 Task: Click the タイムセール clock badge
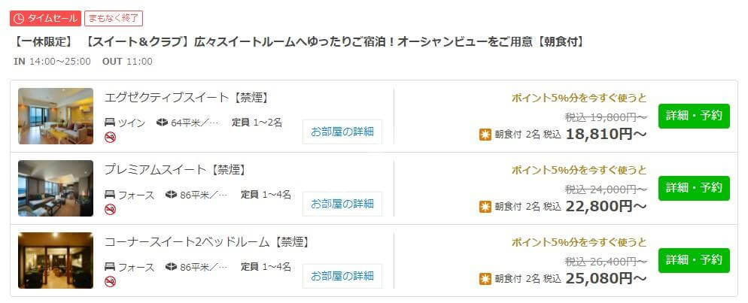(45, 19)
